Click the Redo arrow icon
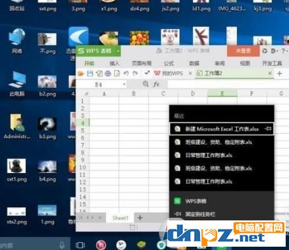 [x=135, y=73]
